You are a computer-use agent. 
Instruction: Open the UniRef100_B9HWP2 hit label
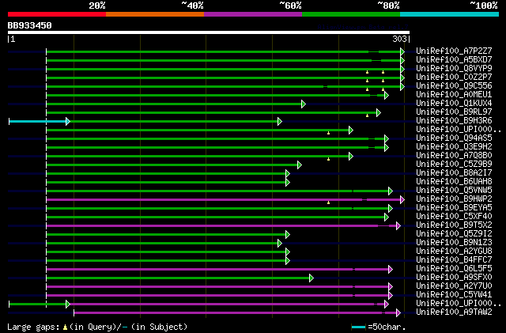click(454, 199)
